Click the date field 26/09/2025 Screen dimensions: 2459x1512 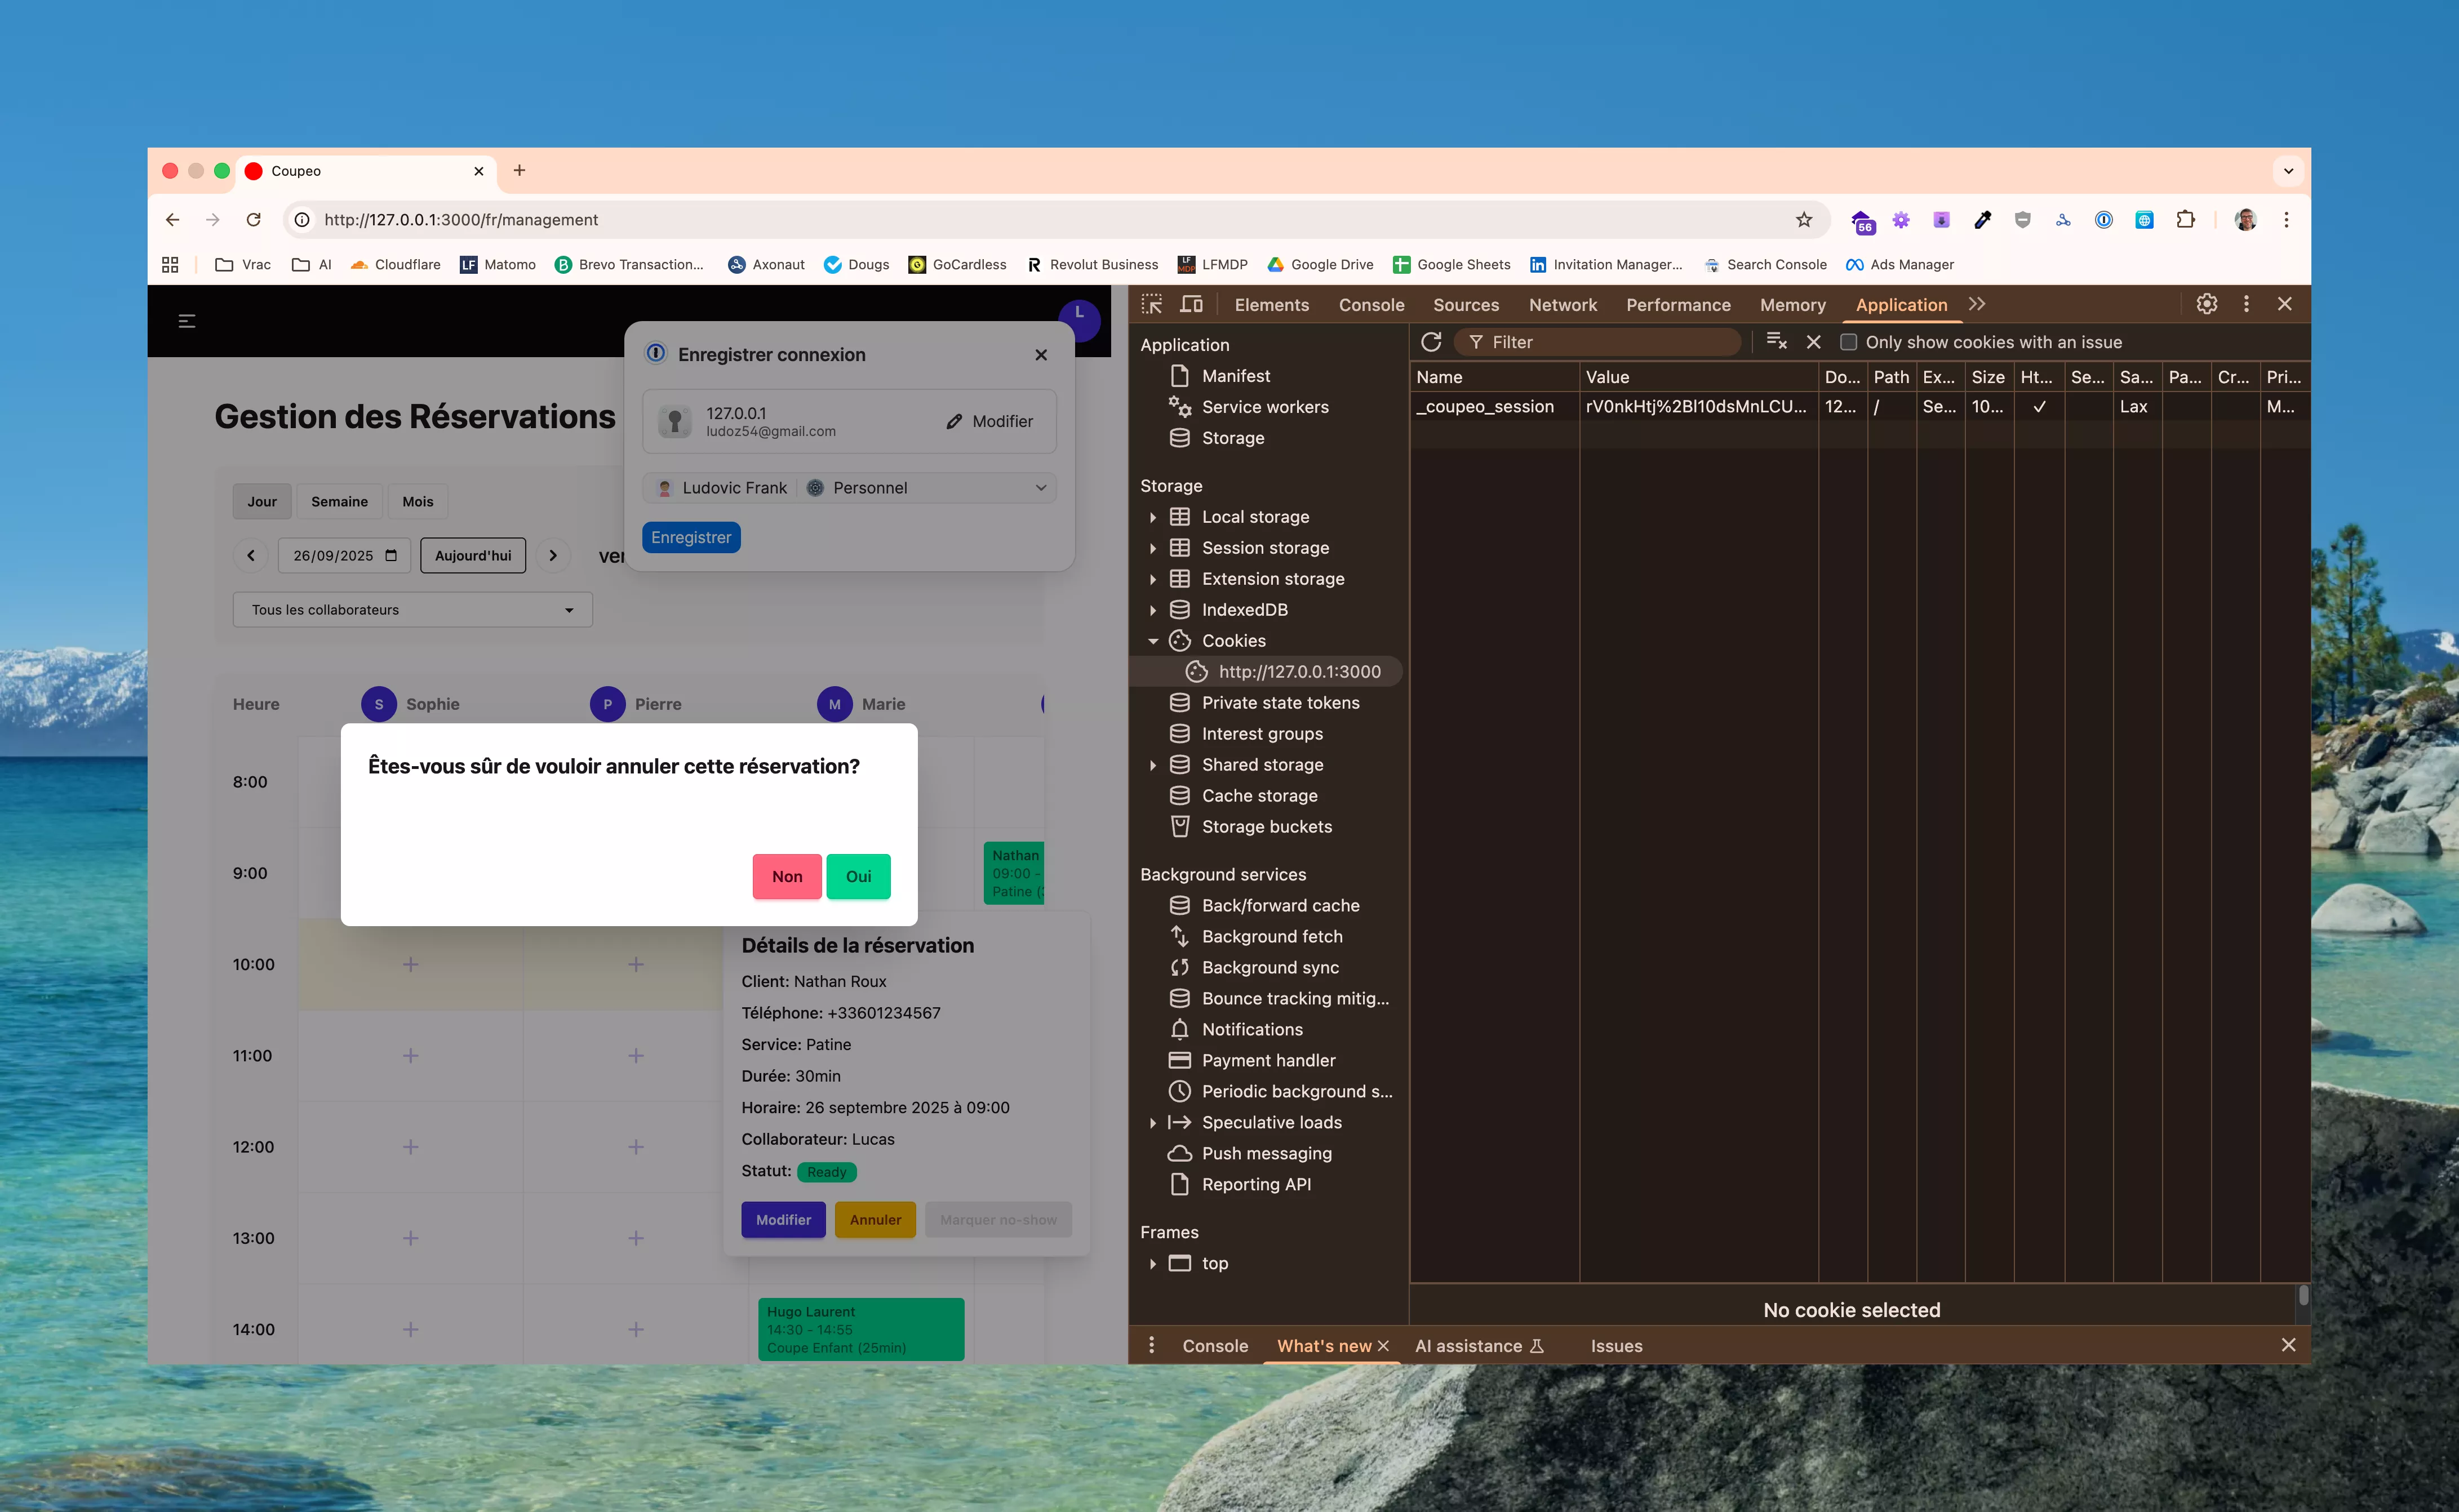[344, 555]
